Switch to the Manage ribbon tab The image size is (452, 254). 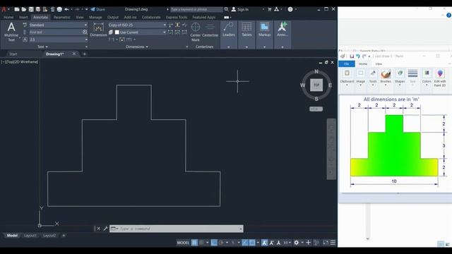click(95, 17)
